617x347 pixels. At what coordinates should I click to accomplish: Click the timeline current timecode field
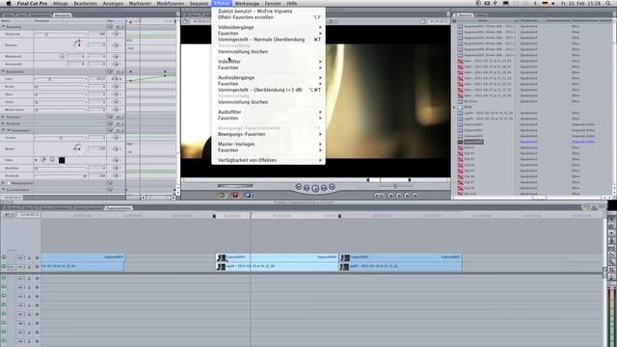pyautogui.click(x=28, y=215)
